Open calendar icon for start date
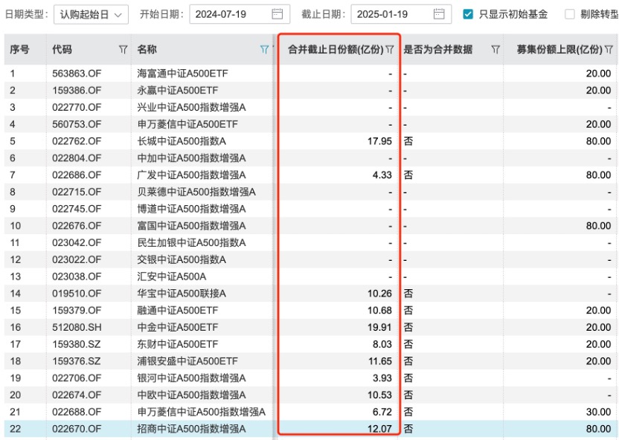 pyautogui.click(x=277, y=14)
